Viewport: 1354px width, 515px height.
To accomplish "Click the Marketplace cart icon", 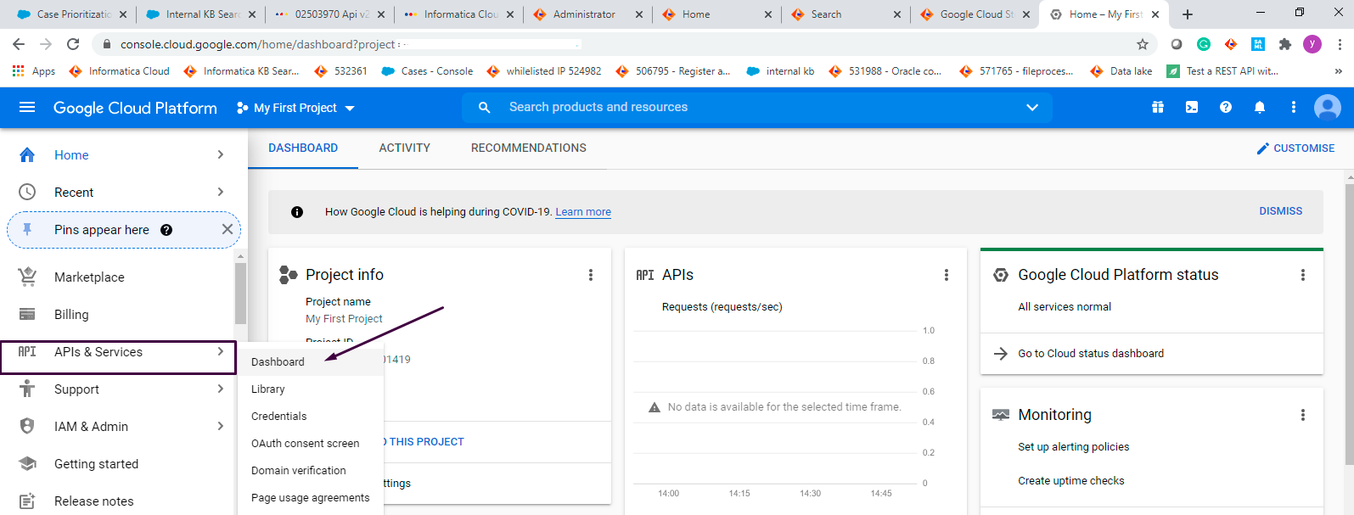I will tap(27, 277).
